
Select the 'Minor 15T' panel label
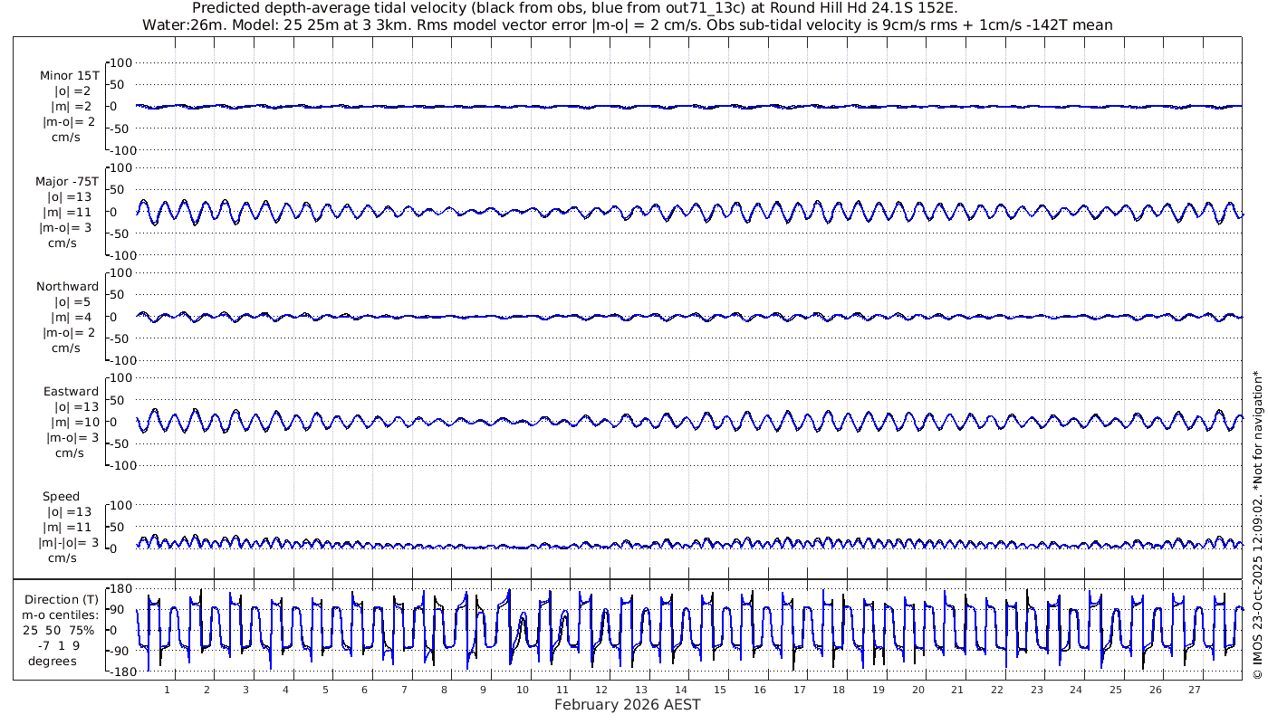coord(70,76)
